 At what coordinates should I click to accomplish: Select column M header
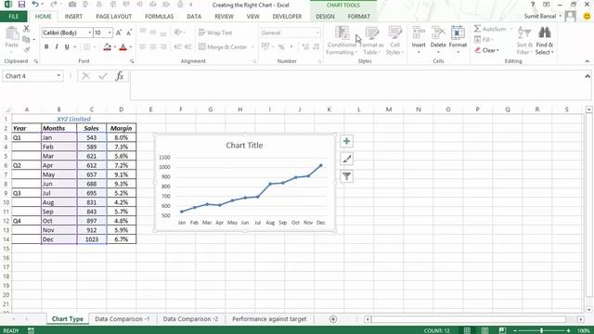[x=389, y=109]
